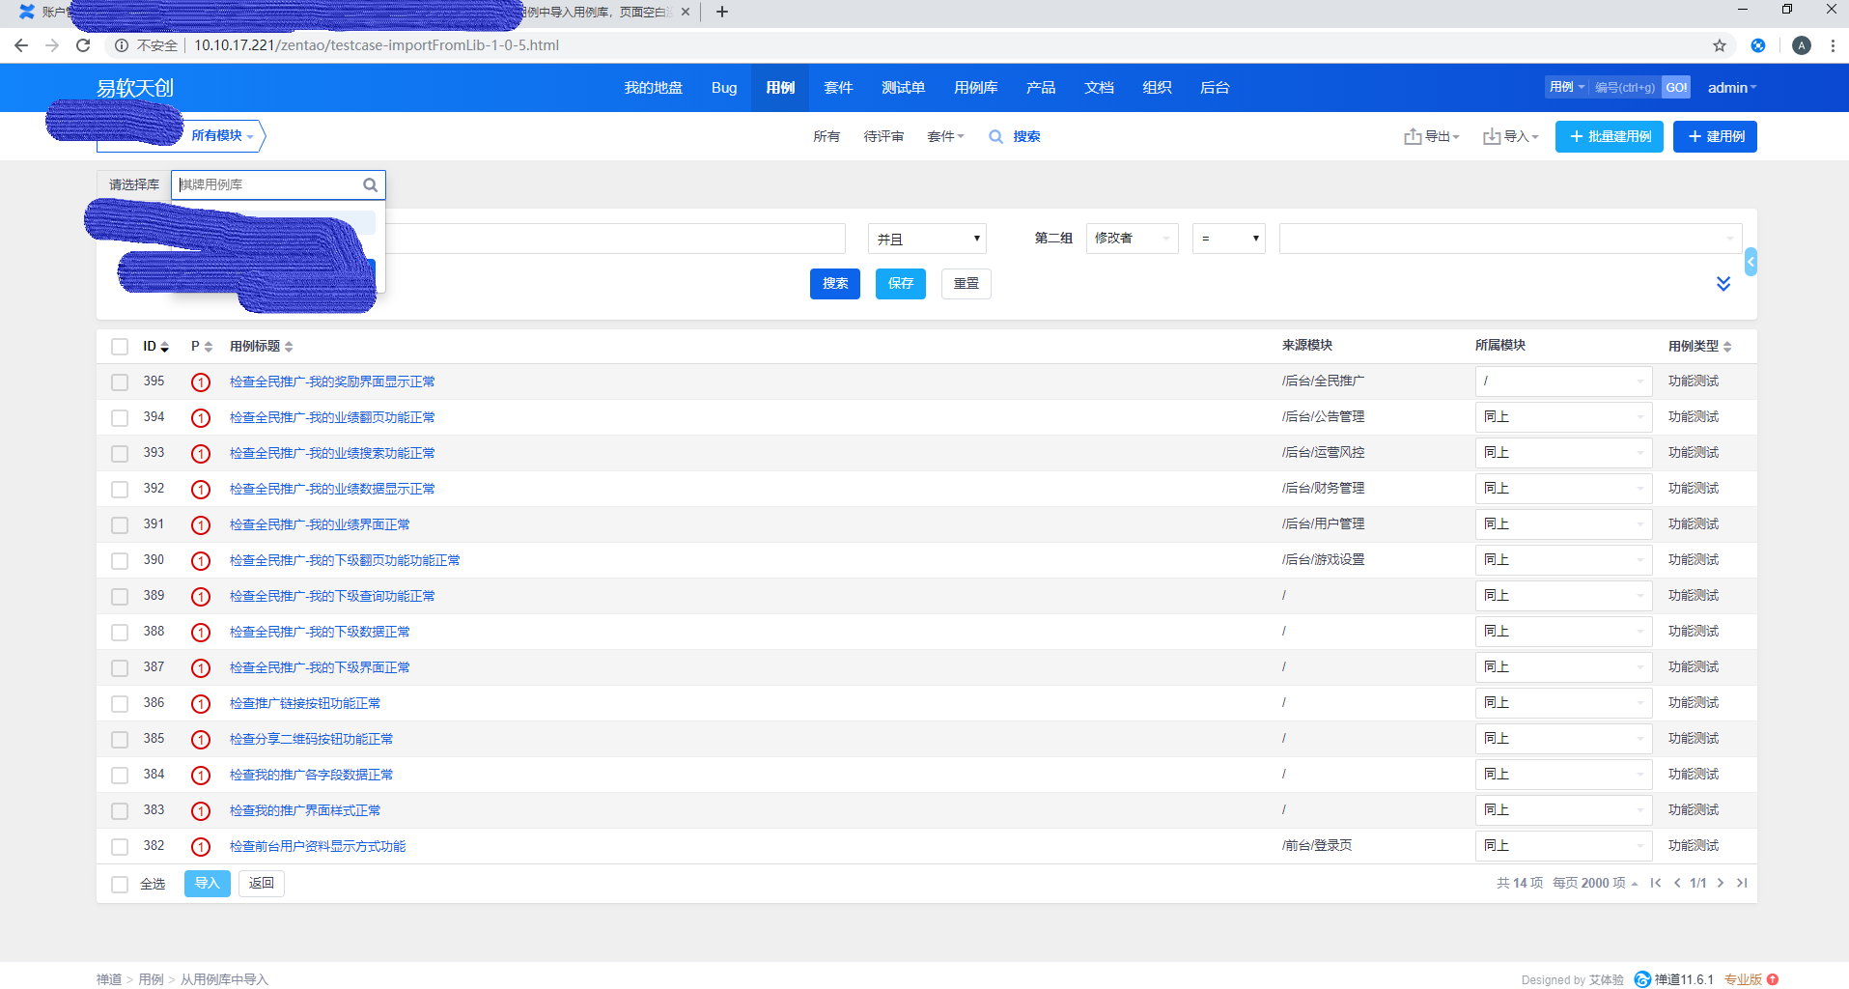
Task: Click the blue 搜索 button in search form
Action: coord(835,284)
